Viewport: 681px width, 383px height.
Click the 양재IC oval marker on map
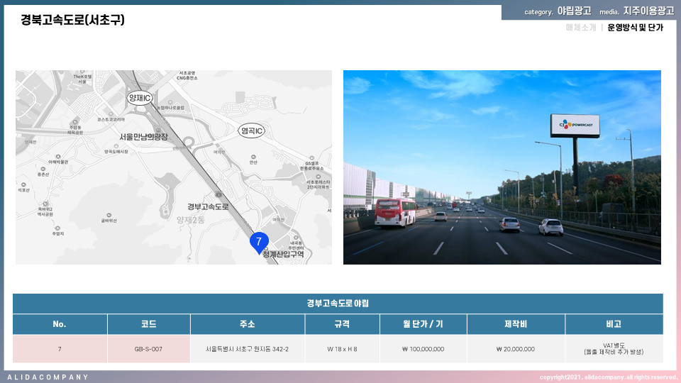point(140,98)
